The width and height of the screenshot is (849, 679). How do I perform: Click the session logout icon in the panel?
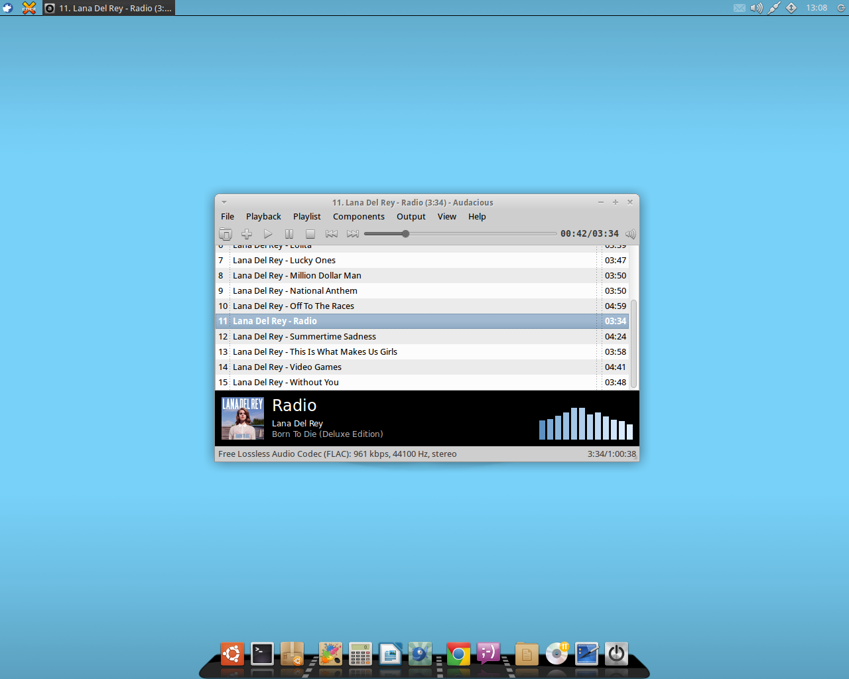coord(841,8)
